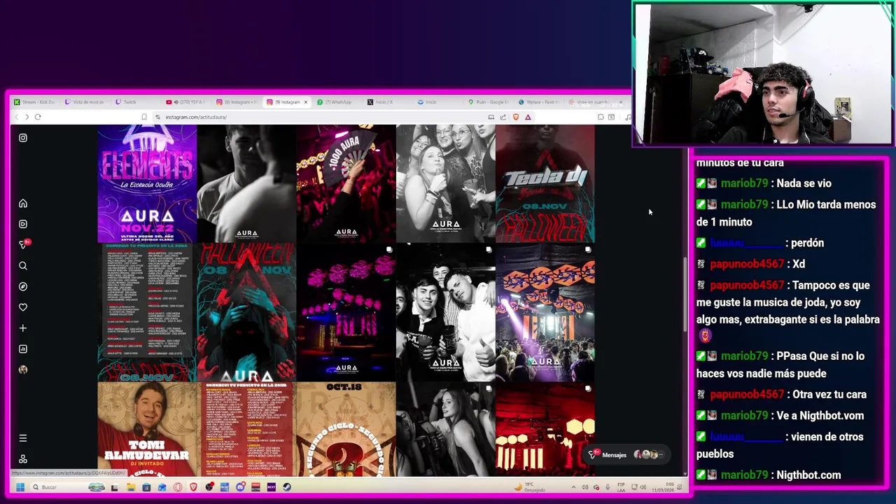Image resolution: width=896 pixels, height=504 pixels.
Task: Open Reels from the Instagram sidebar
Action: pos(23,224)
